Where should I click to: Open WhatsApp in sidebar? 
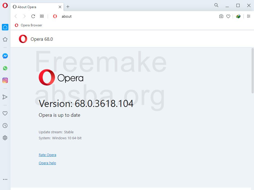(5, 68)
